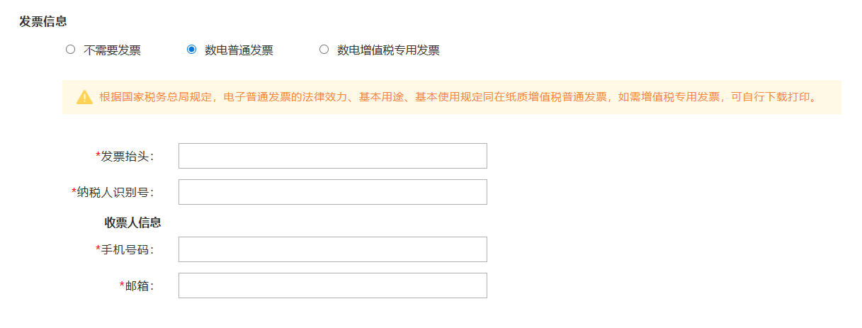Click the 不需要发票 option label
Image resolution: width=862 pixels, height=328 pixels.
(112, 50)
